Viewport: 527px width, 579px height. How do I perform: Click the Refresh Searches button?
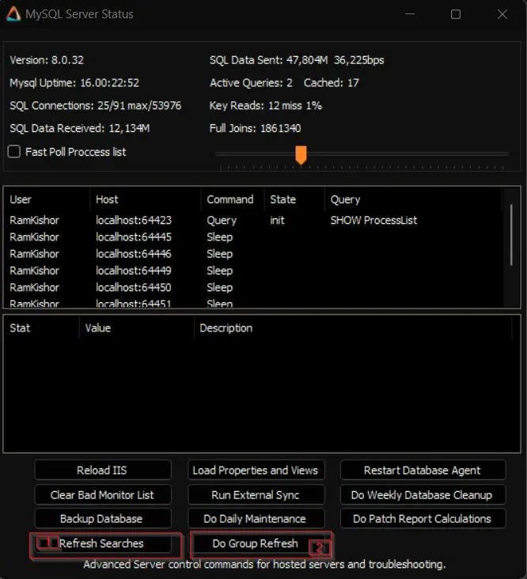pyautogui.click(x=103, y=543)
